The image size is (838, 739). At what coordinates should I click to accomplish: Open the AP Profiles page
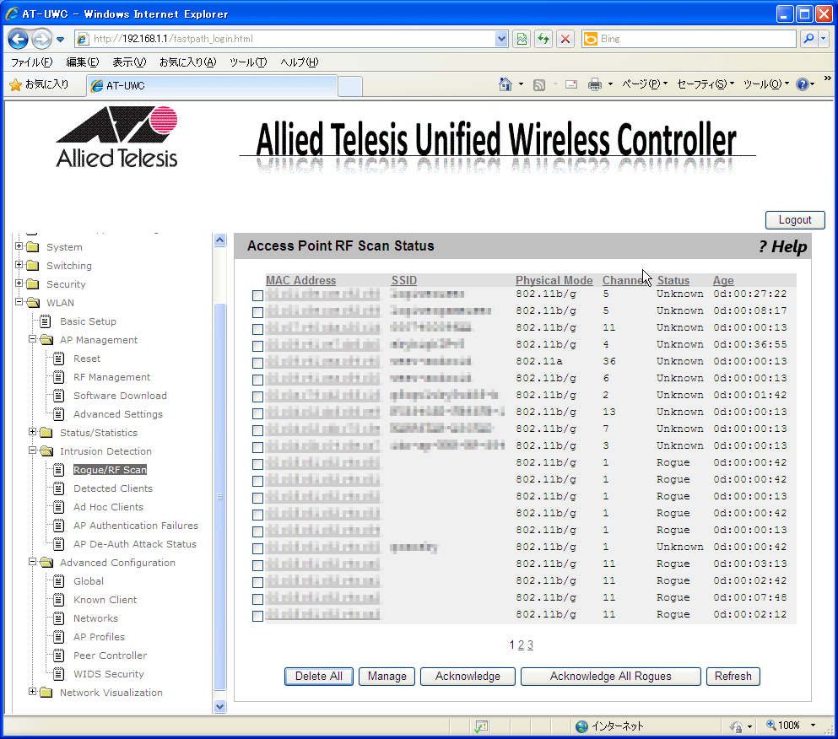pos(99,637)
